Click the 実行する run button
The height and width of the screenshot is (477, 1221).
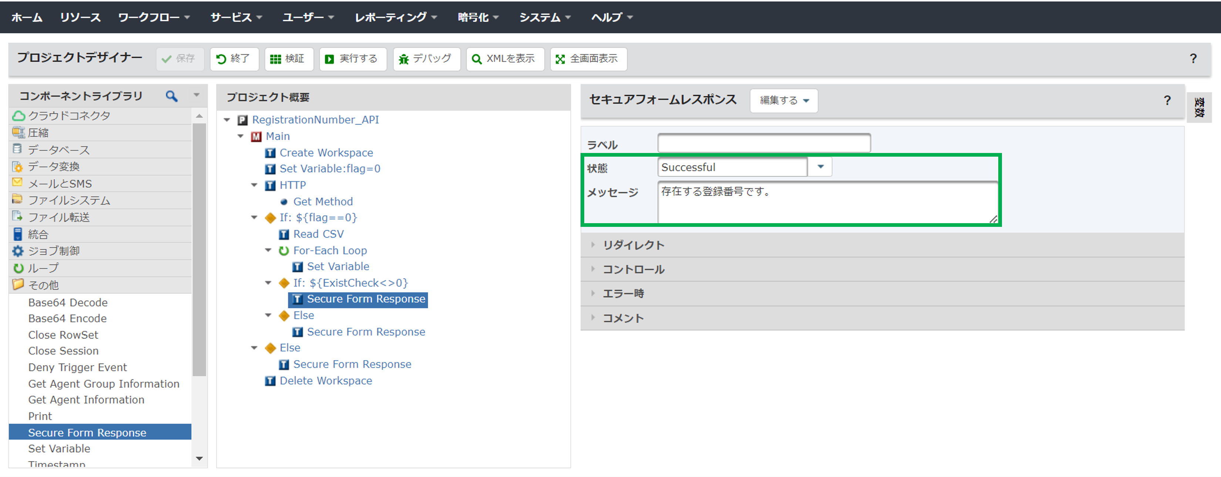353,59
